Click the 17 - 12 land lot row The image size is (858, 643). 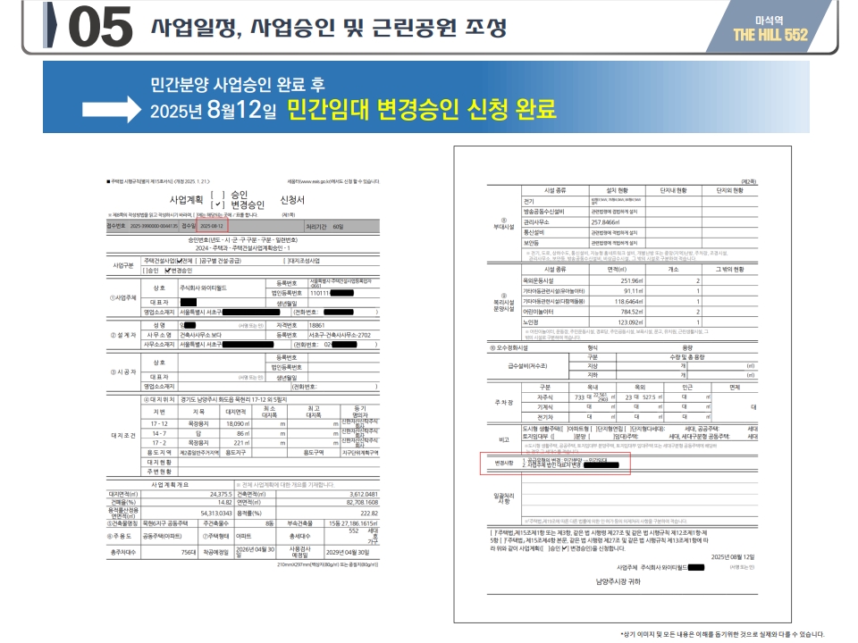pyautogui.click(x=160, y=422)
